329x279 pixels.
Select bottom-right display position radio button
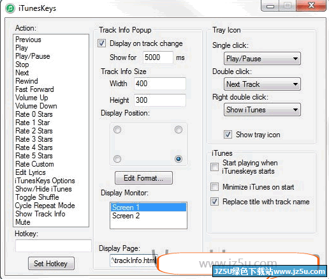[x=179, y=159]
